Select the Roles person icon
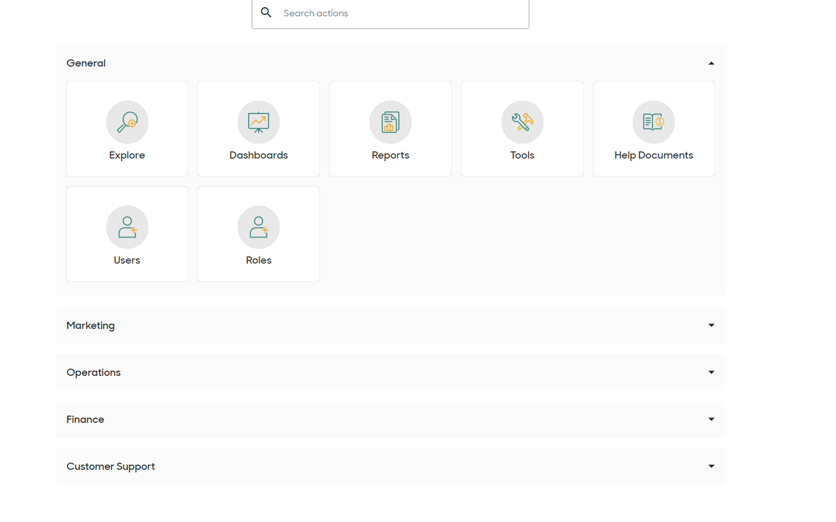 click(259, 227)
